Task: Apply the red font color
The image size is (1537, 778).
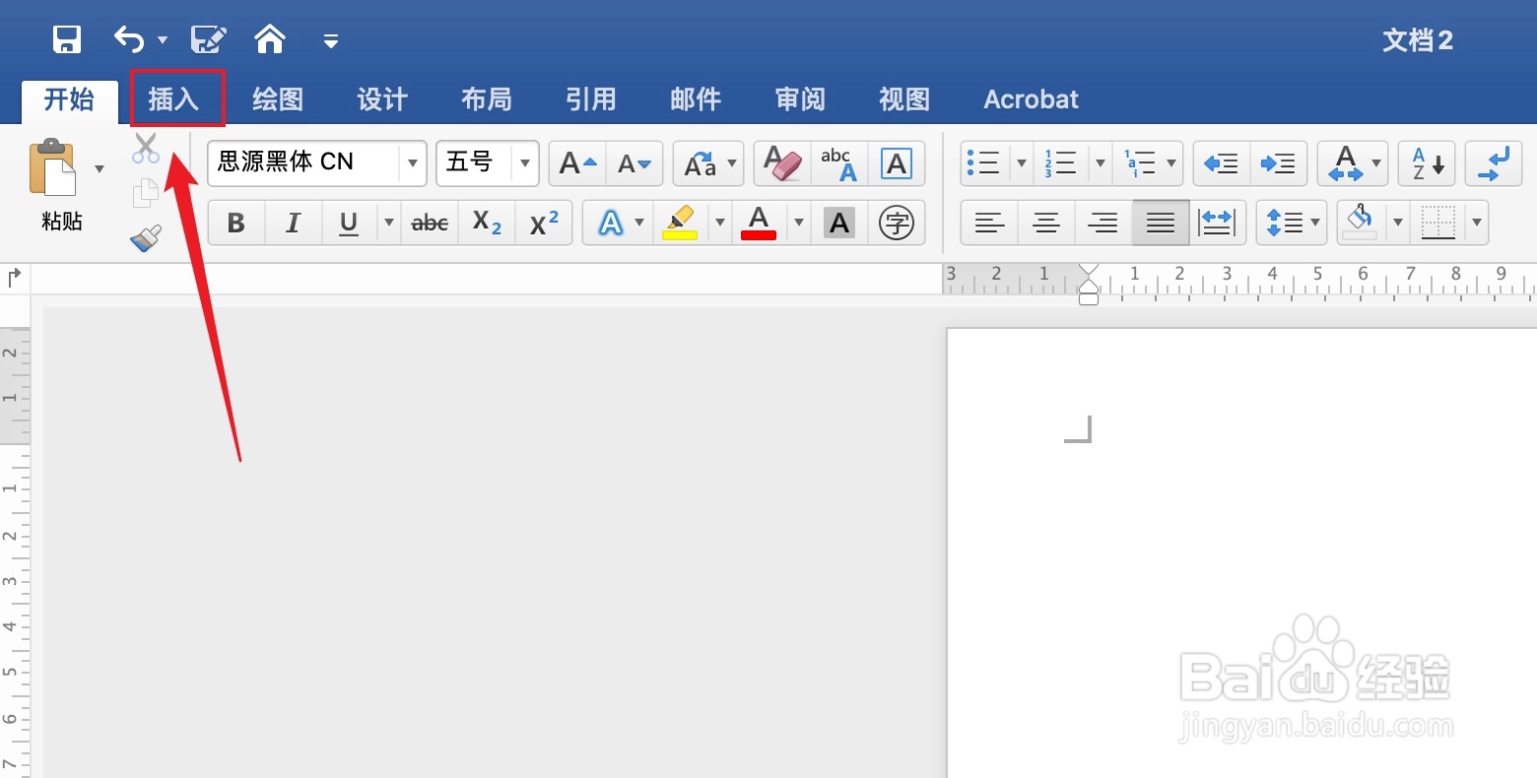Action: 759,223
